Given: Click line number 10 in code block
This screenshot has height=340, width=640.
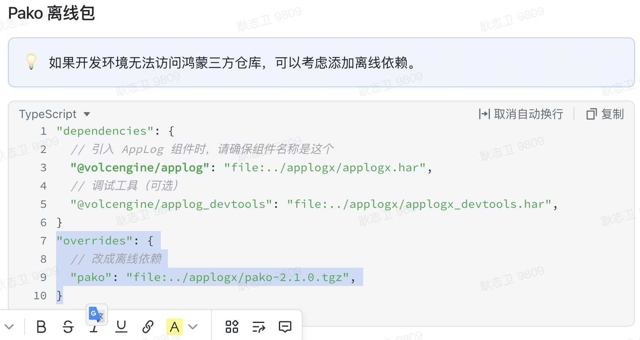Looking at the screenshot, I should [x=40, y=296].
